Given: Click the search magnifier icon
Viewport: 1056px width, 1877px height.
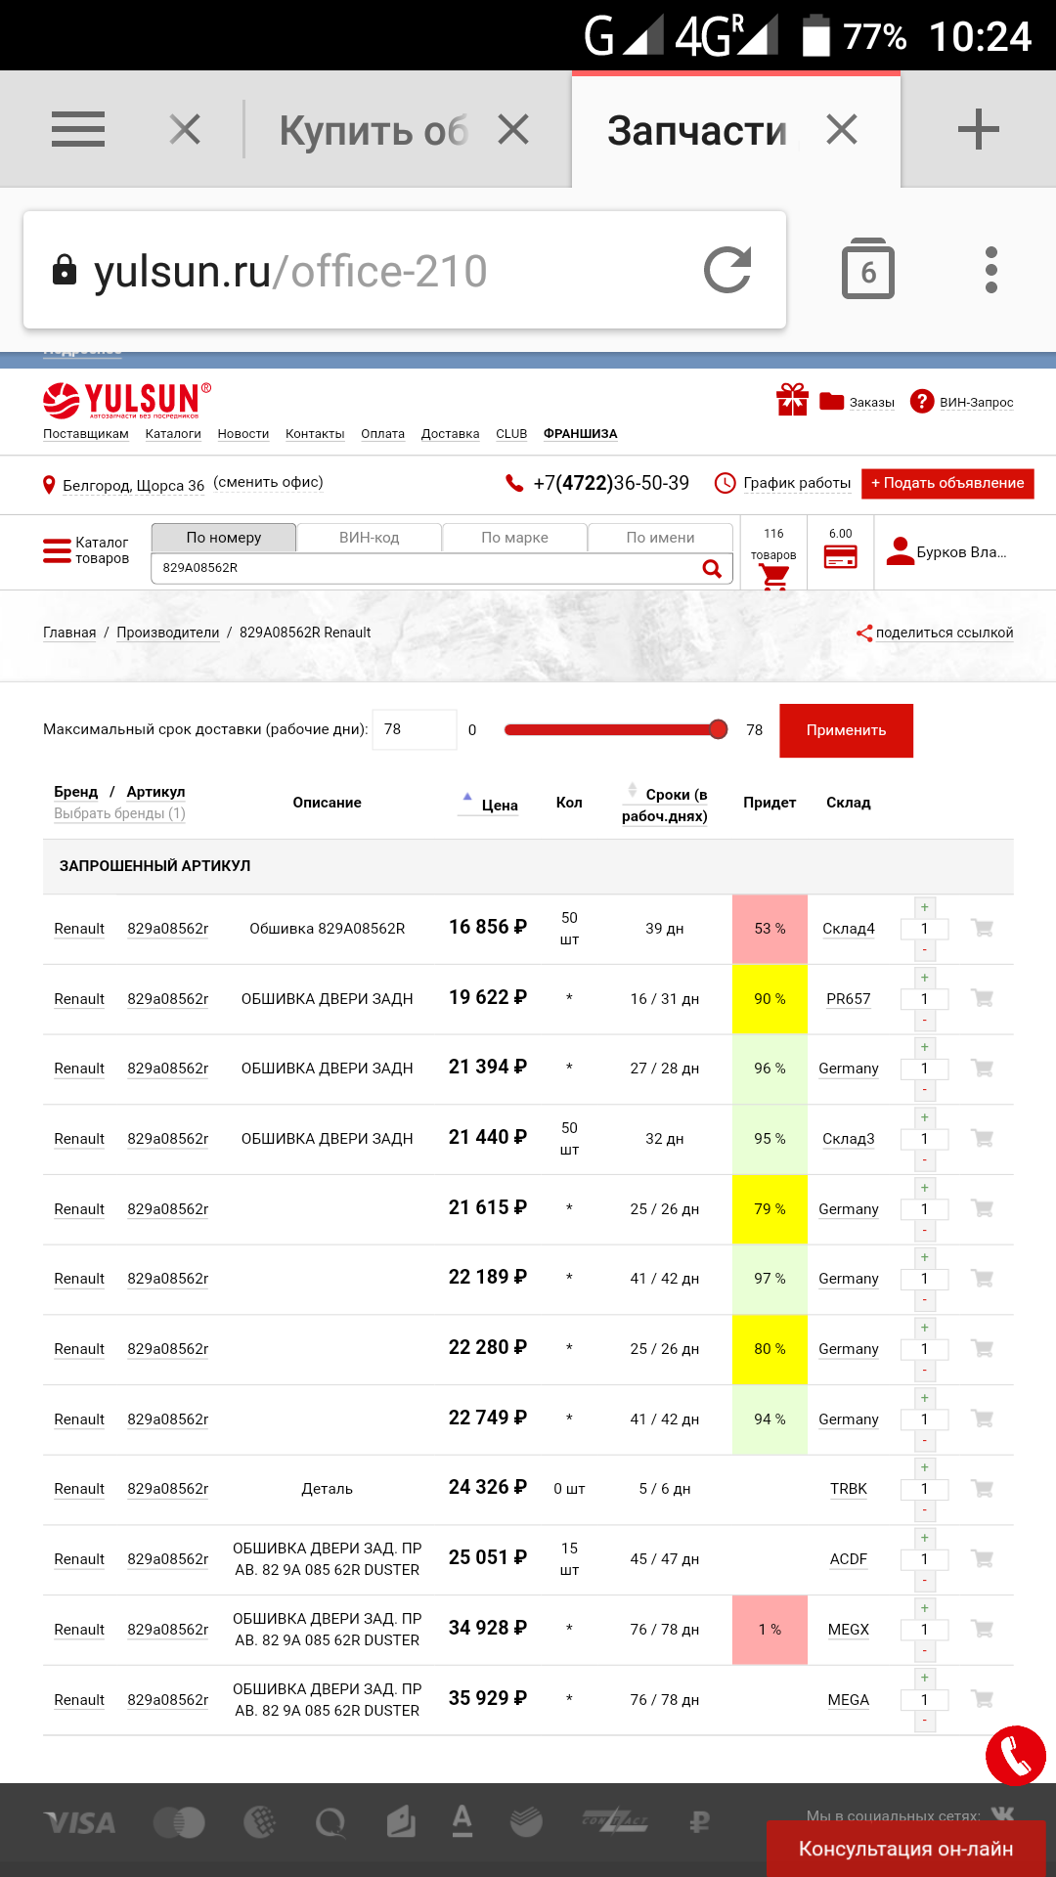Looking at the screenshot, I should [712, 568].
